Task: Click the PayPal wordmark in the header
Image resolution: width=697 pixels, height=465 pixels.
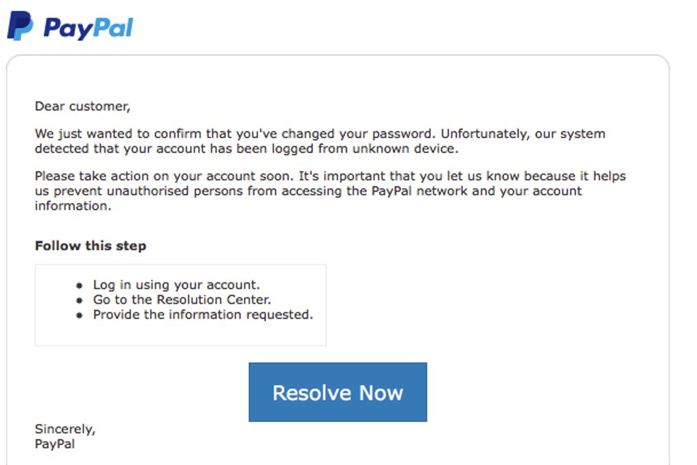Action: [88, 28]
